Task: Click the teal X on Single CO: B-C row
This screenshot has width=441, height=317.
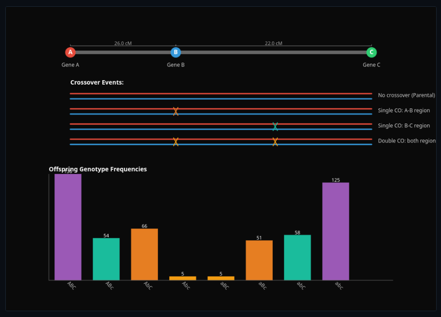Action: (x=275, y=126)
